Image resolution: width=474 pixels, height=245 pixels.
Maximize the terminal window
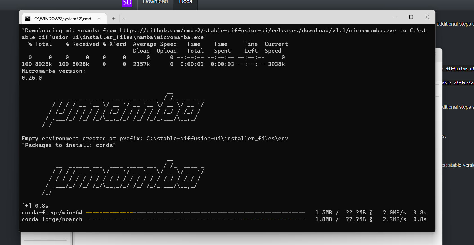coord(411,17)
